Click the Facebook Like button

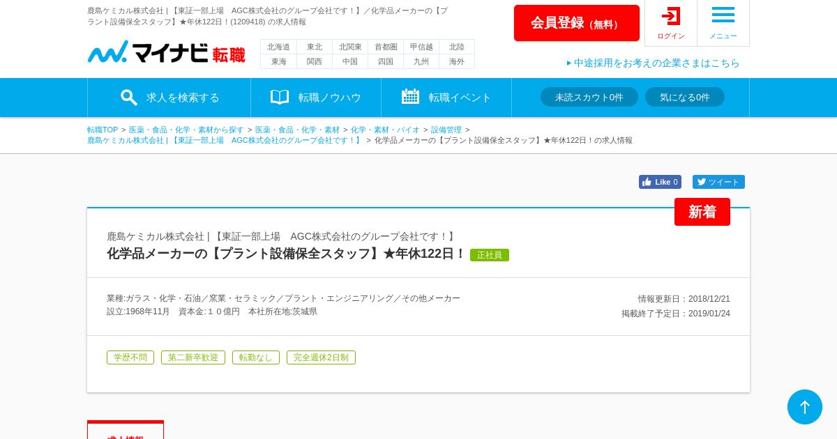(x=660, y=182)
